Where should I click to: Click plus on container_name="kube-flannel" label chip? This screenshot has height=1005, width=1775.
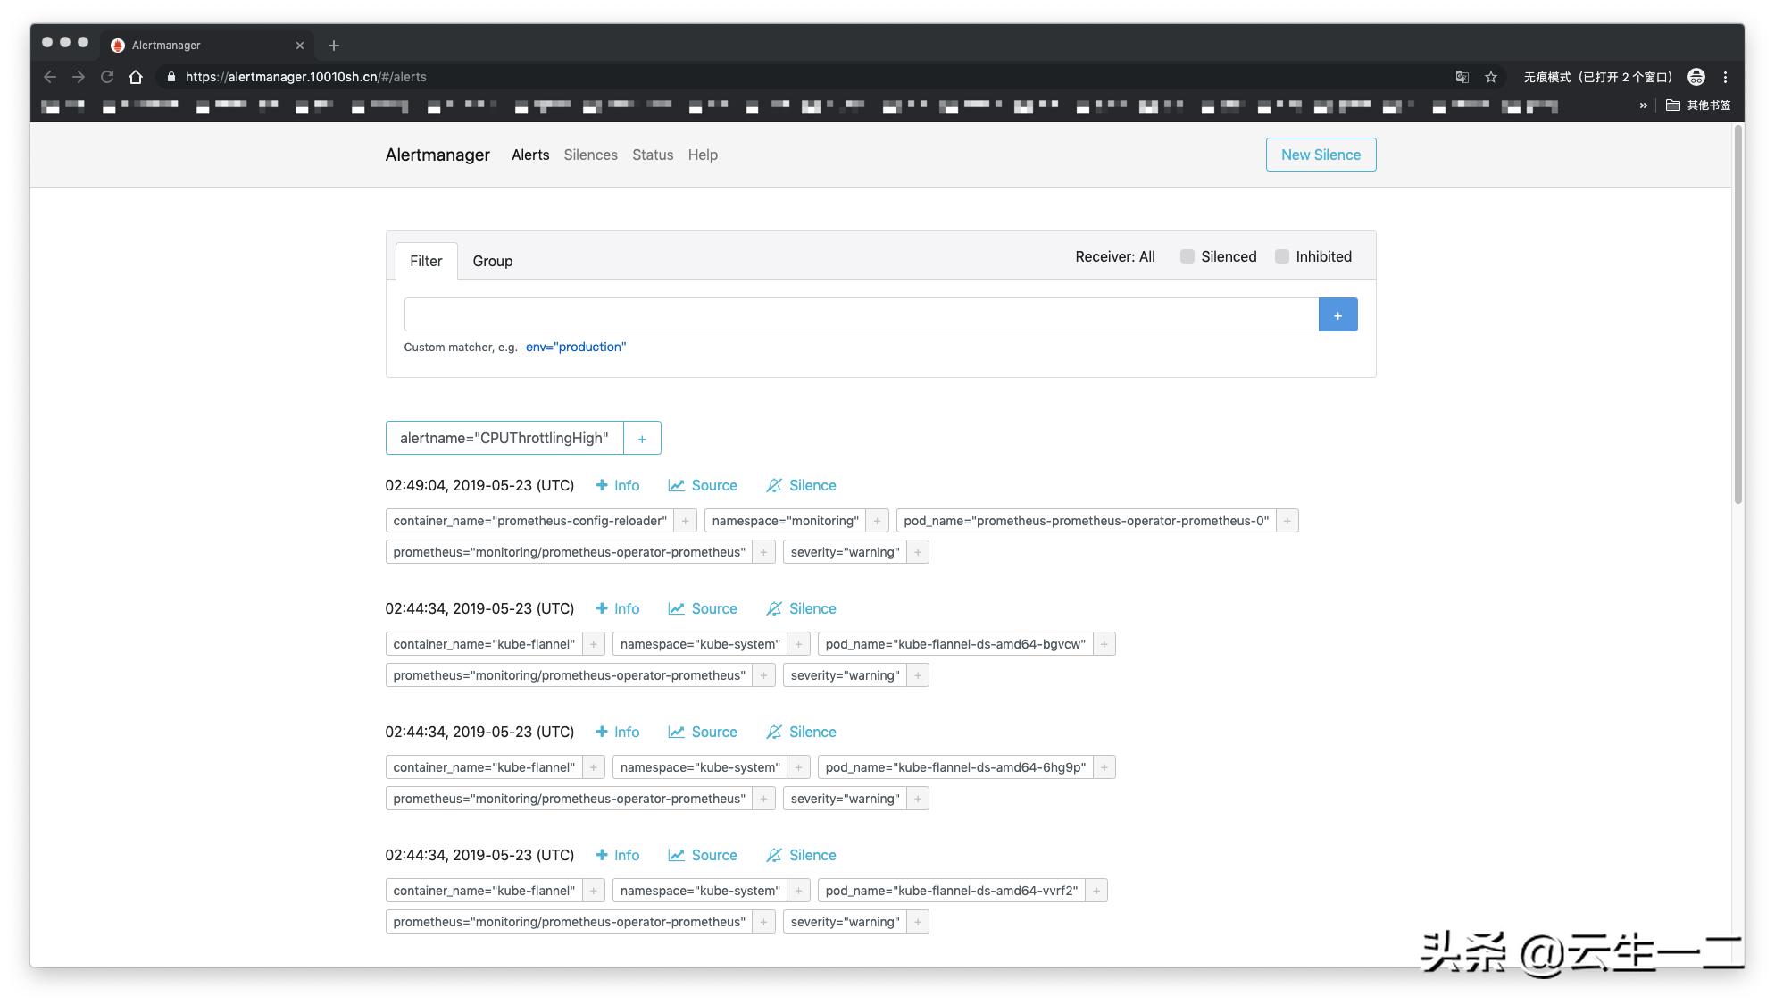(593, 643)
